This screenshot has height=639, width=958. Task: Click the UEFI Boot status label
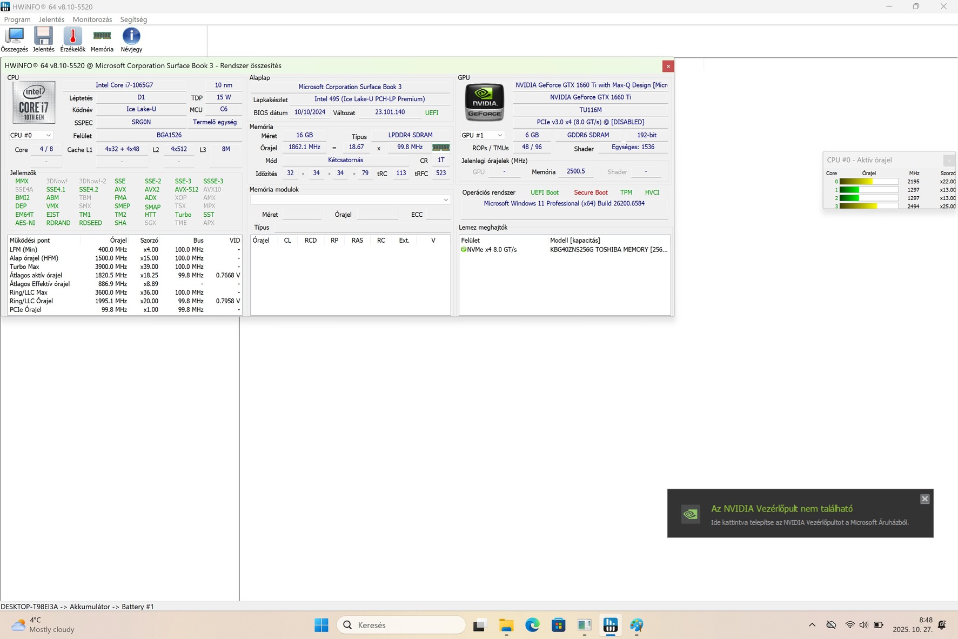[x=545, y=192]
